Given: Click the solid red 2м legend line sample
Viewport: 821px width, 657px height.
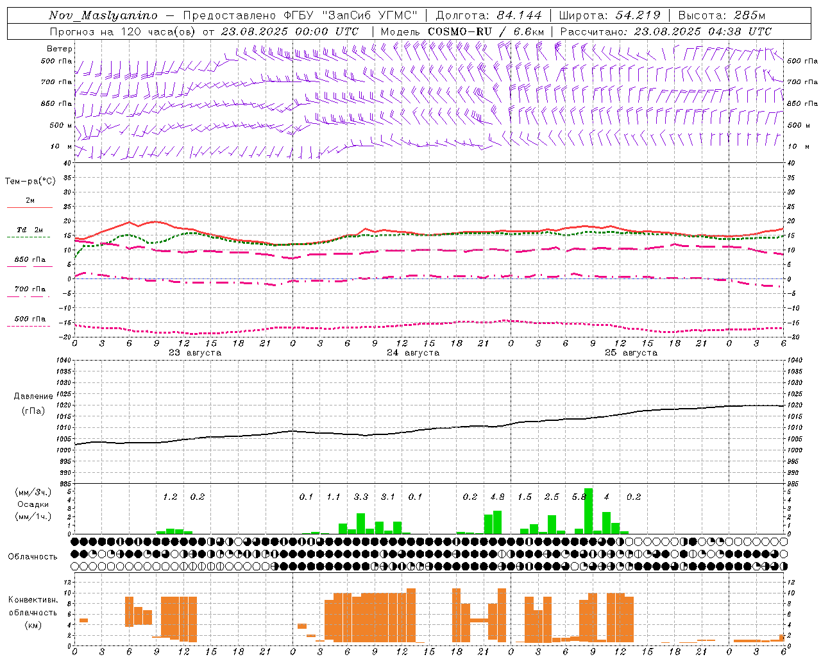Looking at the screenshot, I should 30,207.
